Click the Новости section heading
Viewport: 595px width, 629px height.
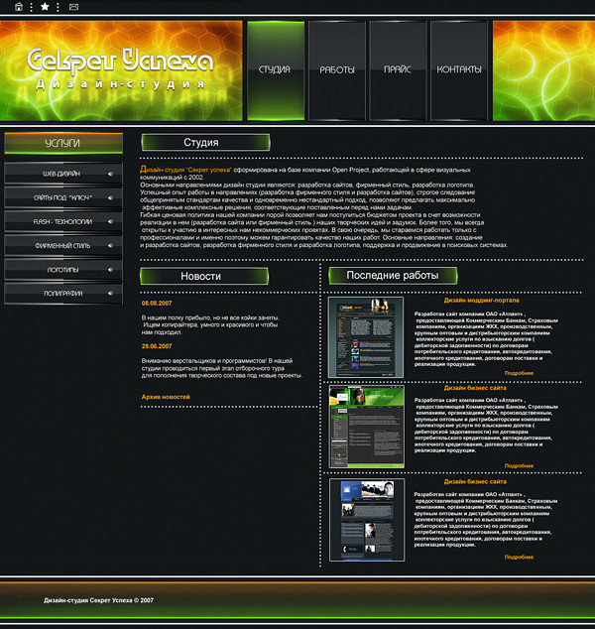point(204,276)
